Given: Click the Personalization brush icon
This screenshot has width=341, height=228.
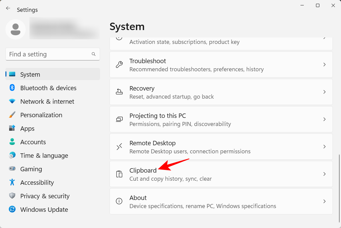Looking at the screenshot, I should [12, 115].
